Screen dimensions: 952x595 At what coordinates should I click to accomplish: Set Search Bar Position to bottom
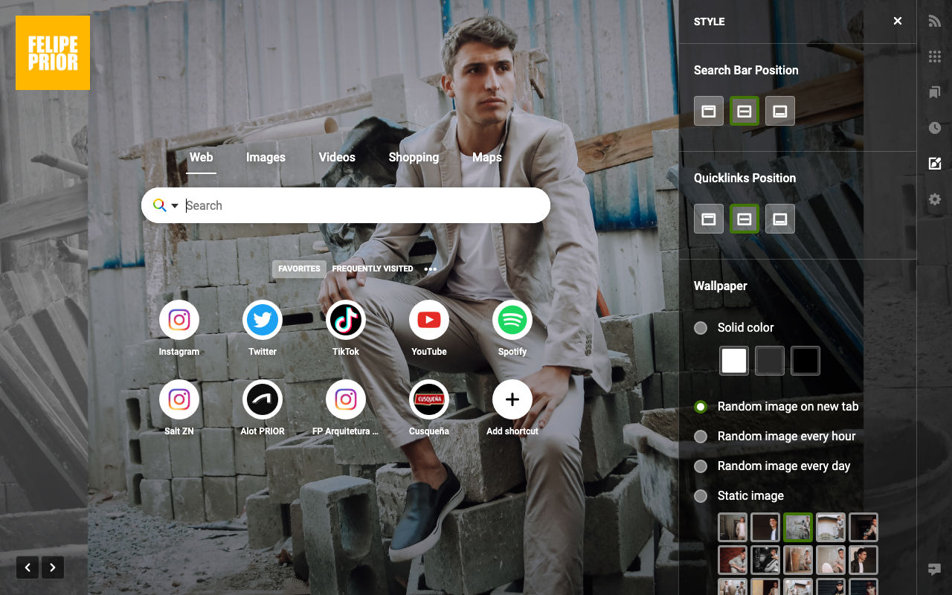coord(780,112)
